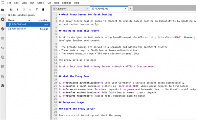
Task: Open the Git menu
Action: tap(49, 3)
